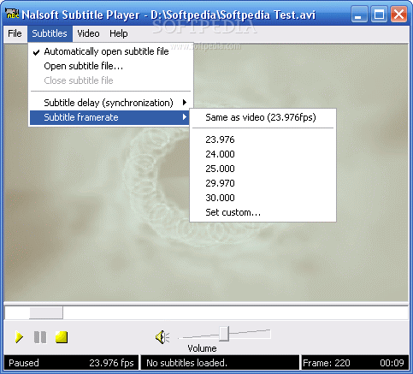413x374 pixels.
Task: Set subtitle framerate to 23.976
Action: [263, 140]
